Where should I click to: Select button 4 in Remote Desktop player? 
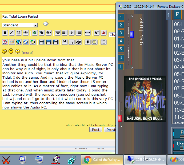121,41
